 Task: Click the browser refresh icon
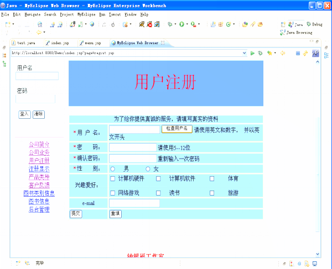coord(305,53)
